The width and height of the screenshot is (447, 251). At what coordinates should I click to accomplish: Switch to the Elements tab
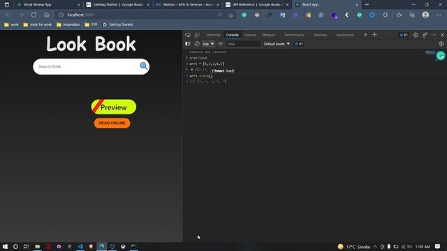point(213,35)
